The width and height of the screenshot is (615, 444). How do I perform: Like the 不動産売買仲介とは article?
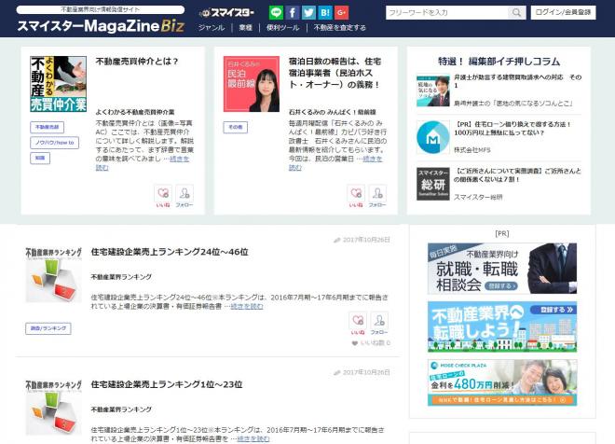tap(163, 196)
